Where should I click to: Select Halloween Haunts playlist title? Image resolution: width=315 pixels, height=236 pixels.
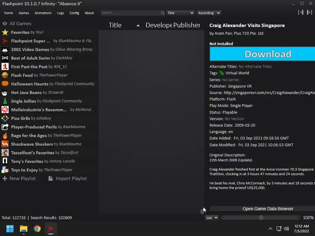point(30,84)
